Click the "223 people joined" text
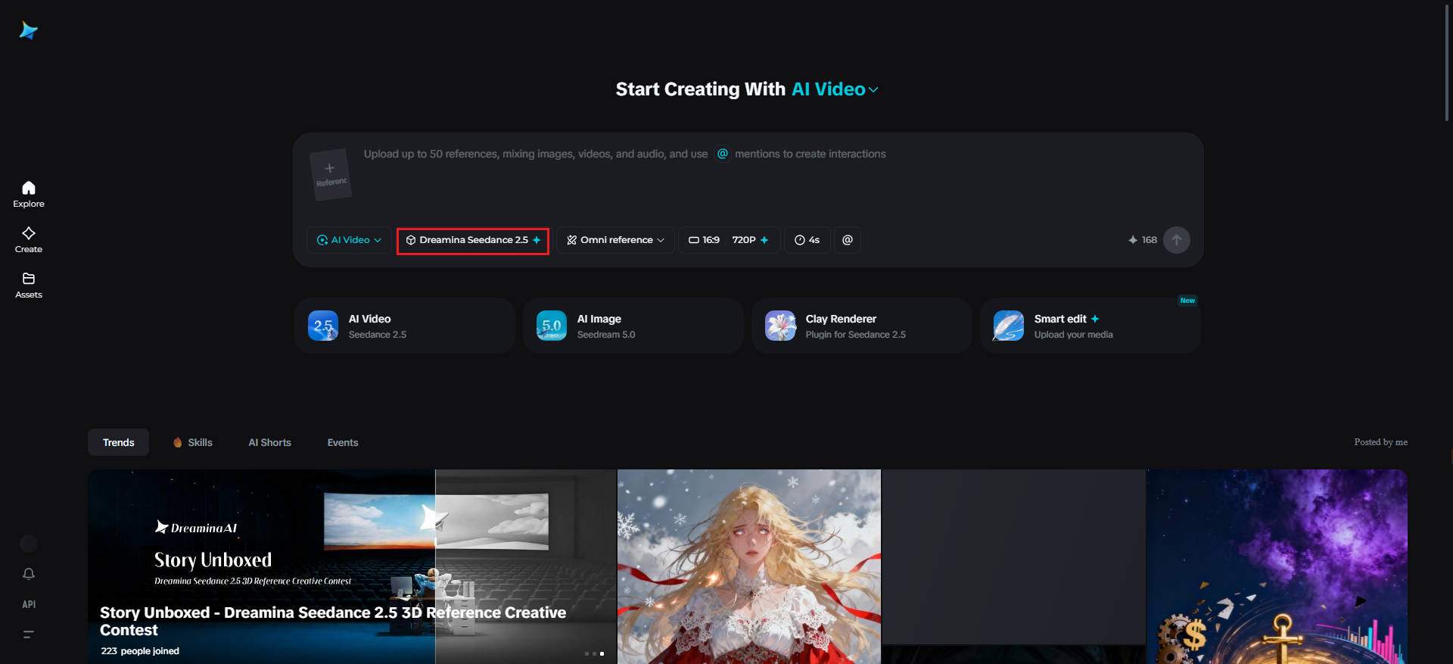Viewport: 1453px width, 664px height. pos(140,651)
